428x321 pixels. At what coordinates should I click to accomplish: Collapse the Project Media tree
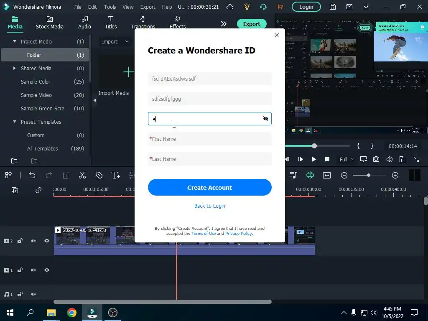coord(15,41)
